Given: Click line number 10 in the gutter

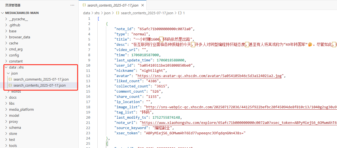Looking at the screenshot, I should [88, 66].
